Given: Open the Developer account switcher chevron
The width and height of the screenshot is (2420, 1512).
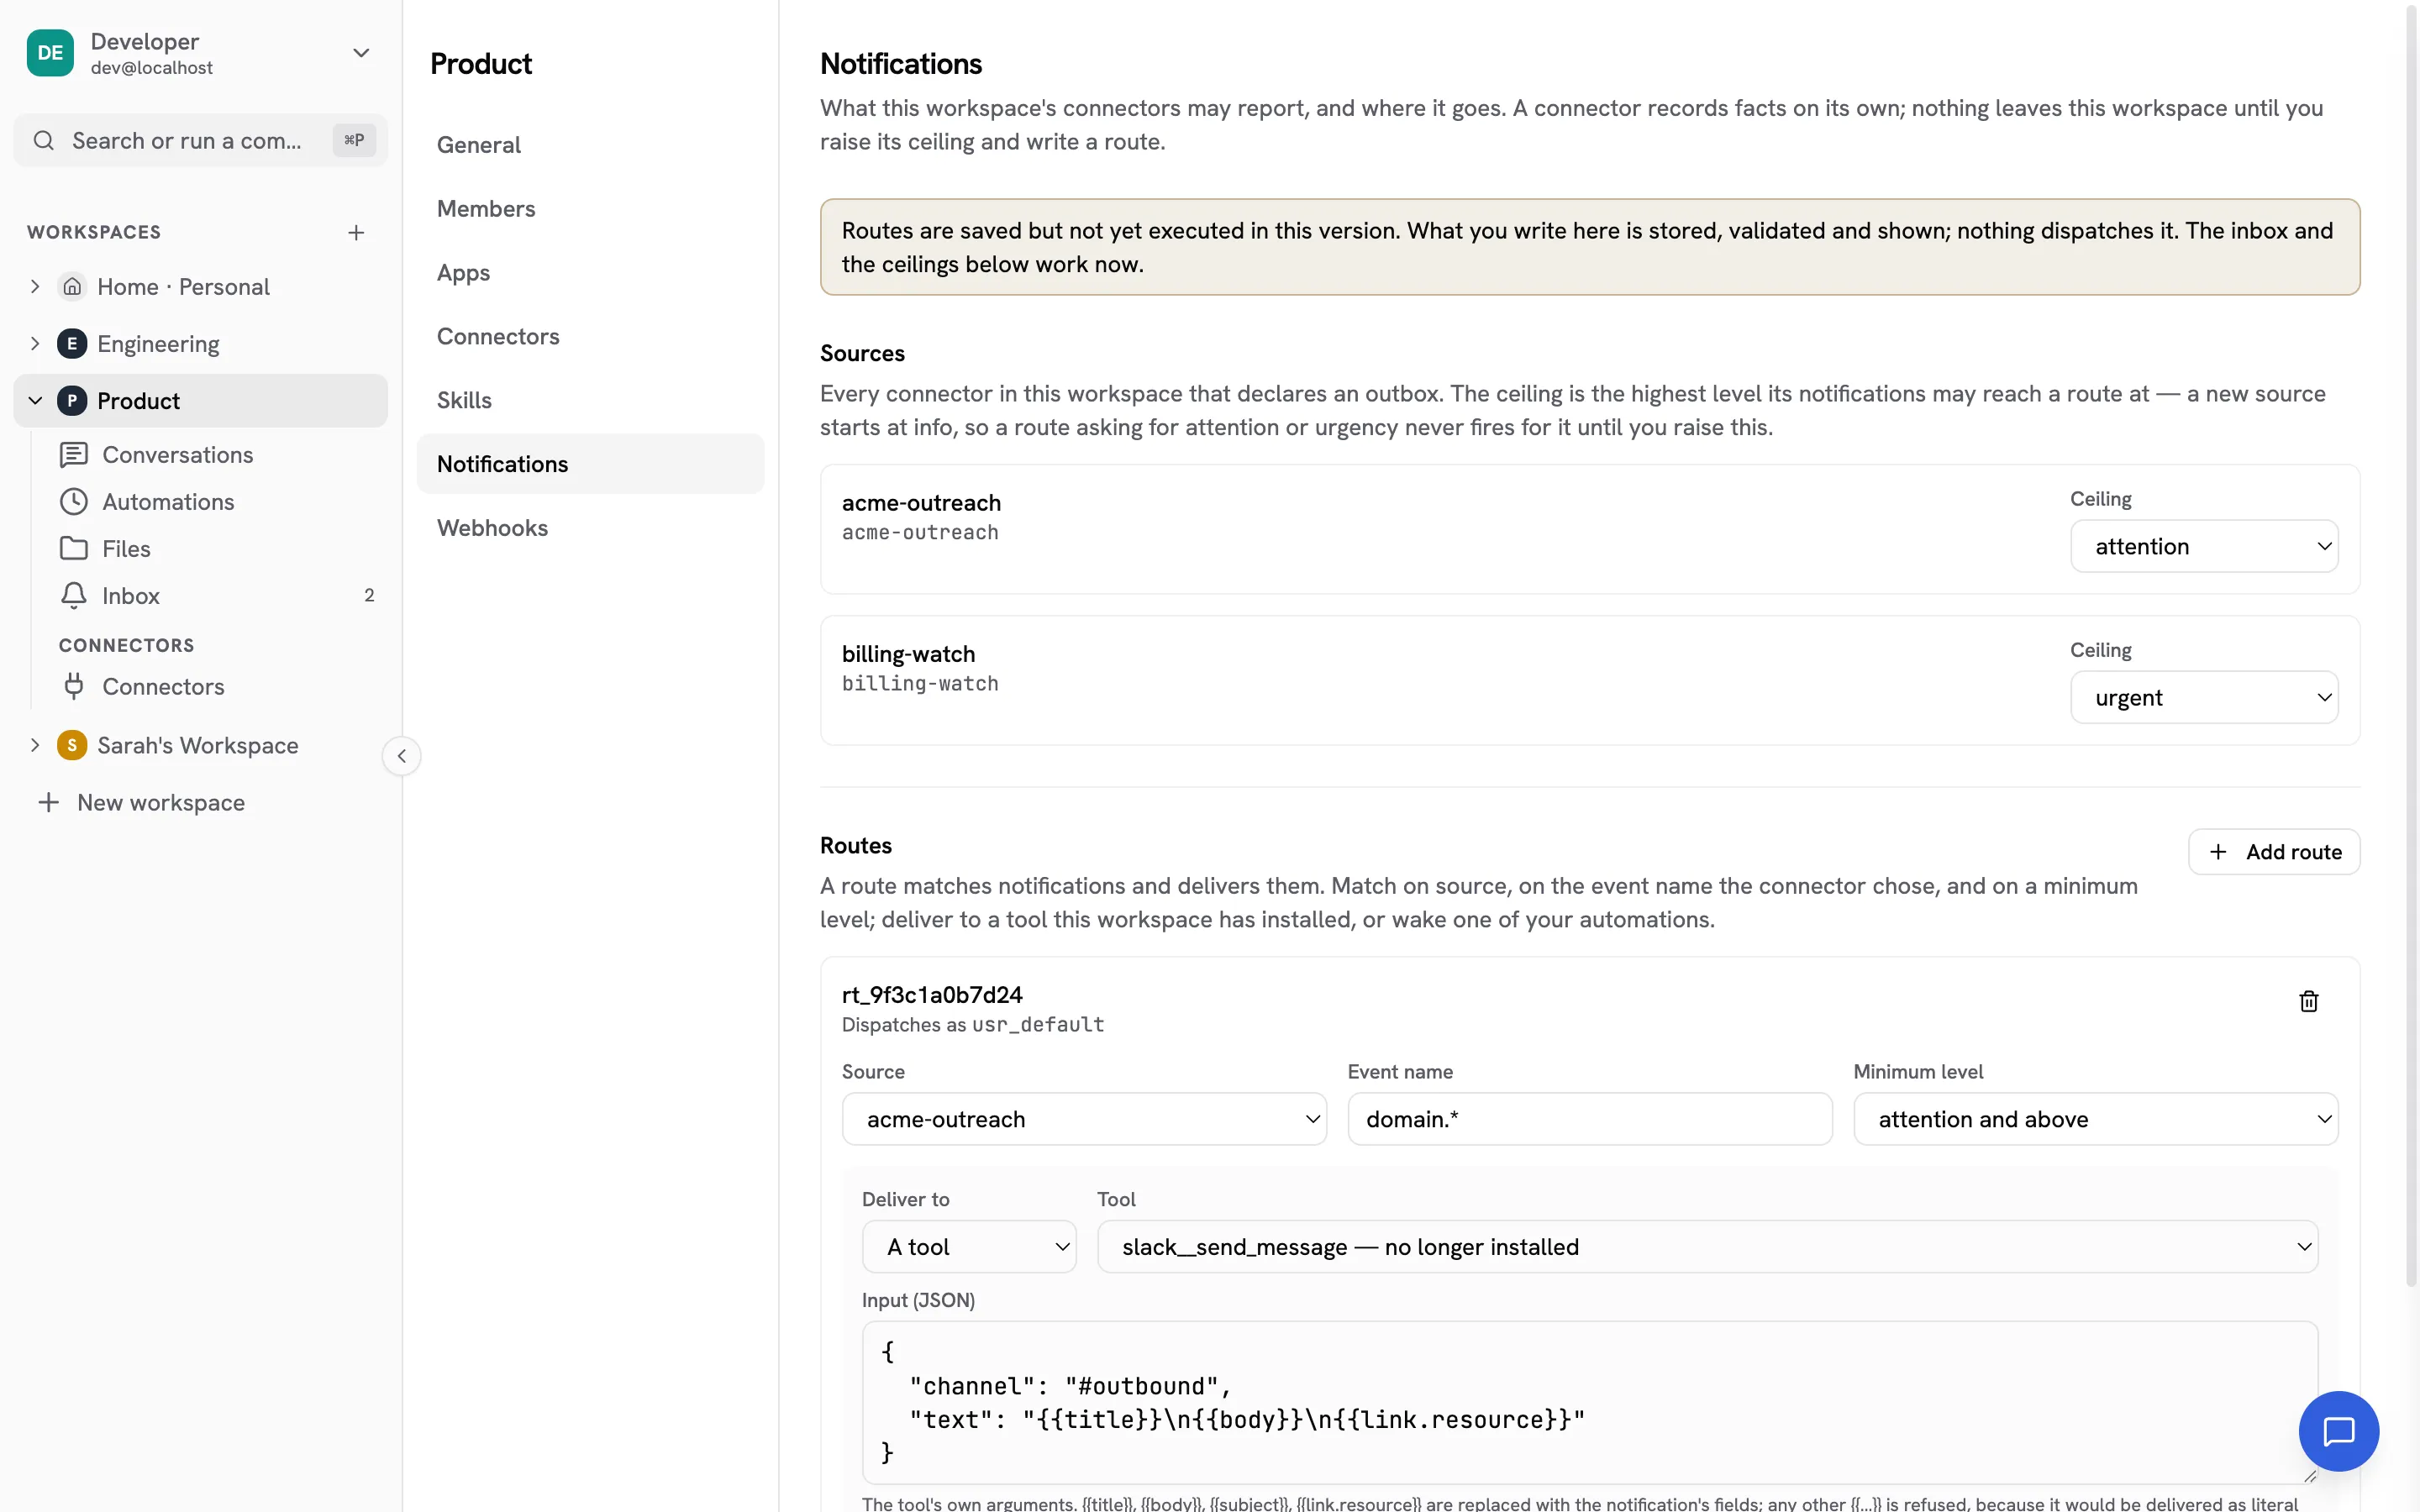Looking at the screenshot, I should click(361, 53).
